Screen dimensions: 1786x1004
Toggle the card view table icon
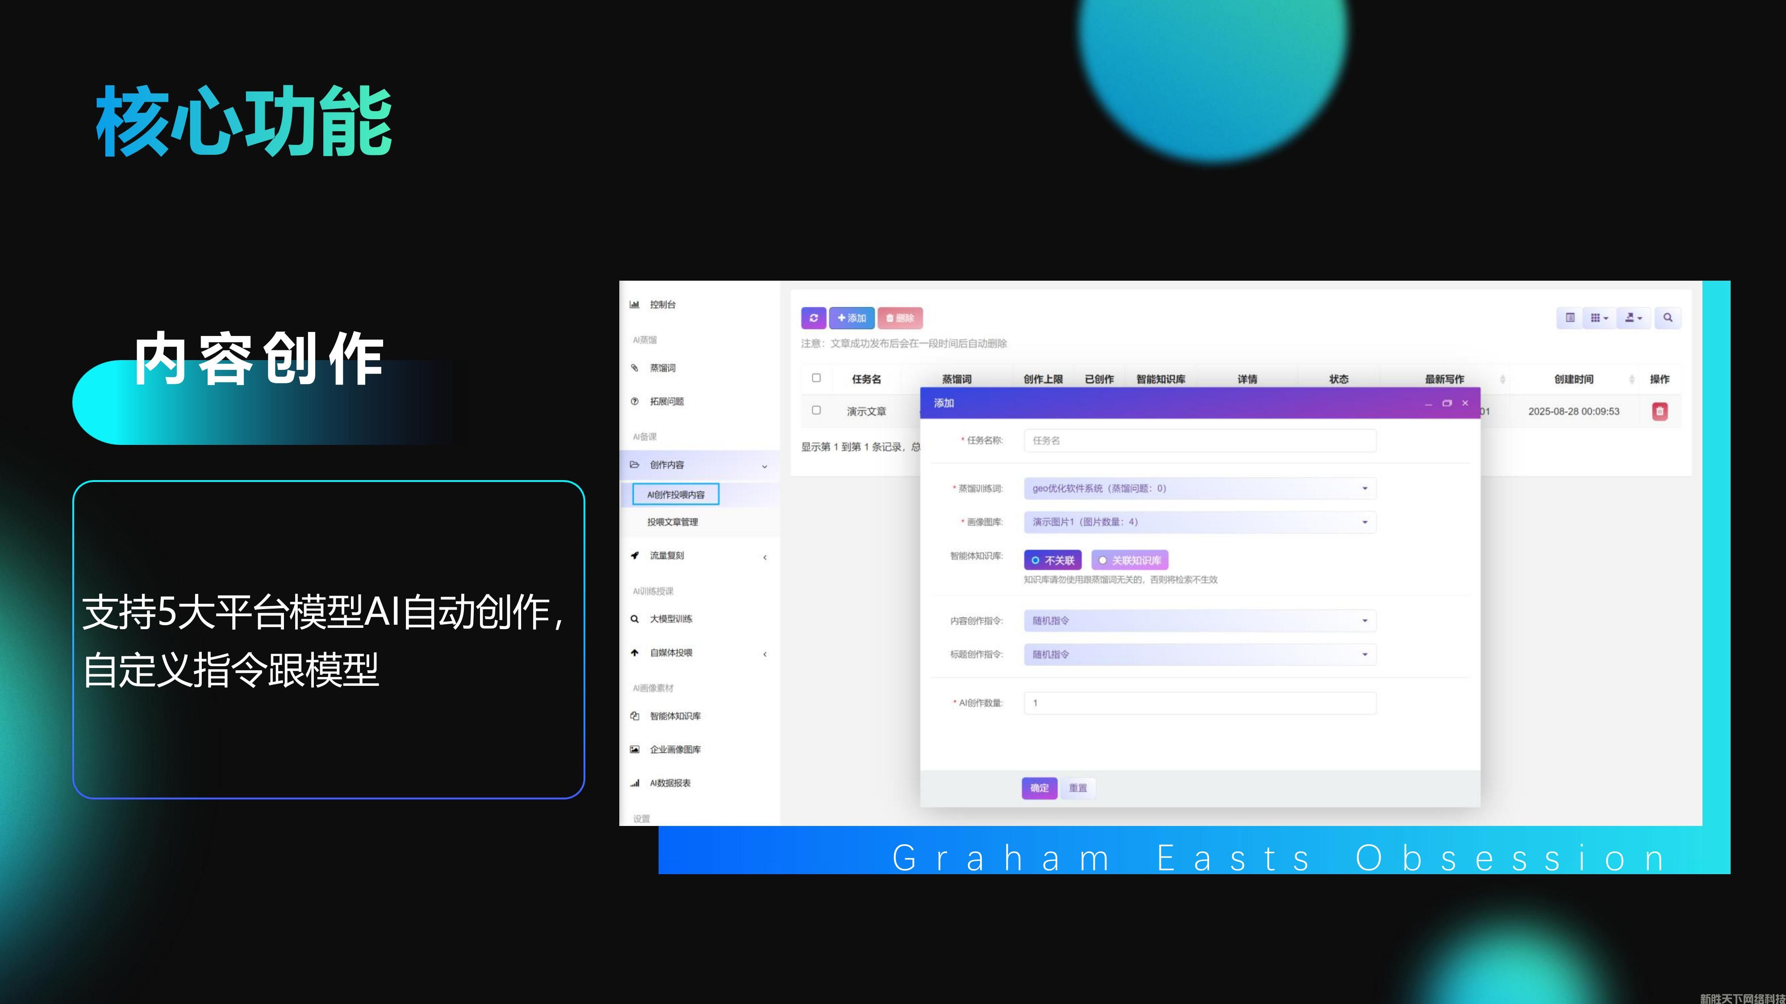1570,318
